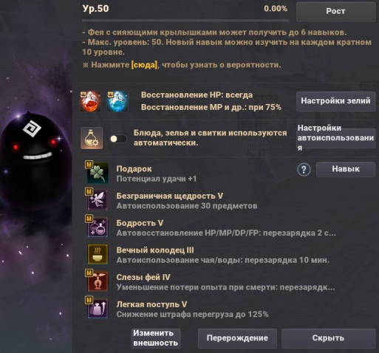Open Настройки зелий
The height and width of the screenshot is (353, 379).
pos(335,101)
